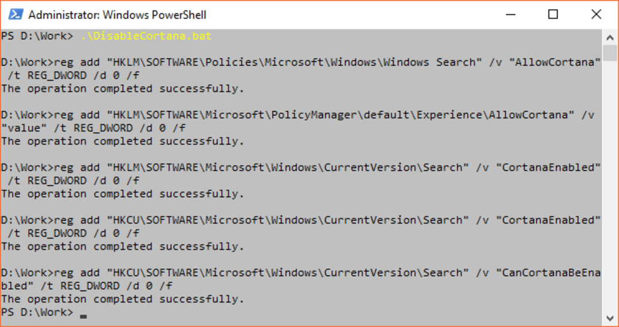Click the final PS D:\Work> prompt
Screen dimensions: 619x327
click(x=37, y=313)
